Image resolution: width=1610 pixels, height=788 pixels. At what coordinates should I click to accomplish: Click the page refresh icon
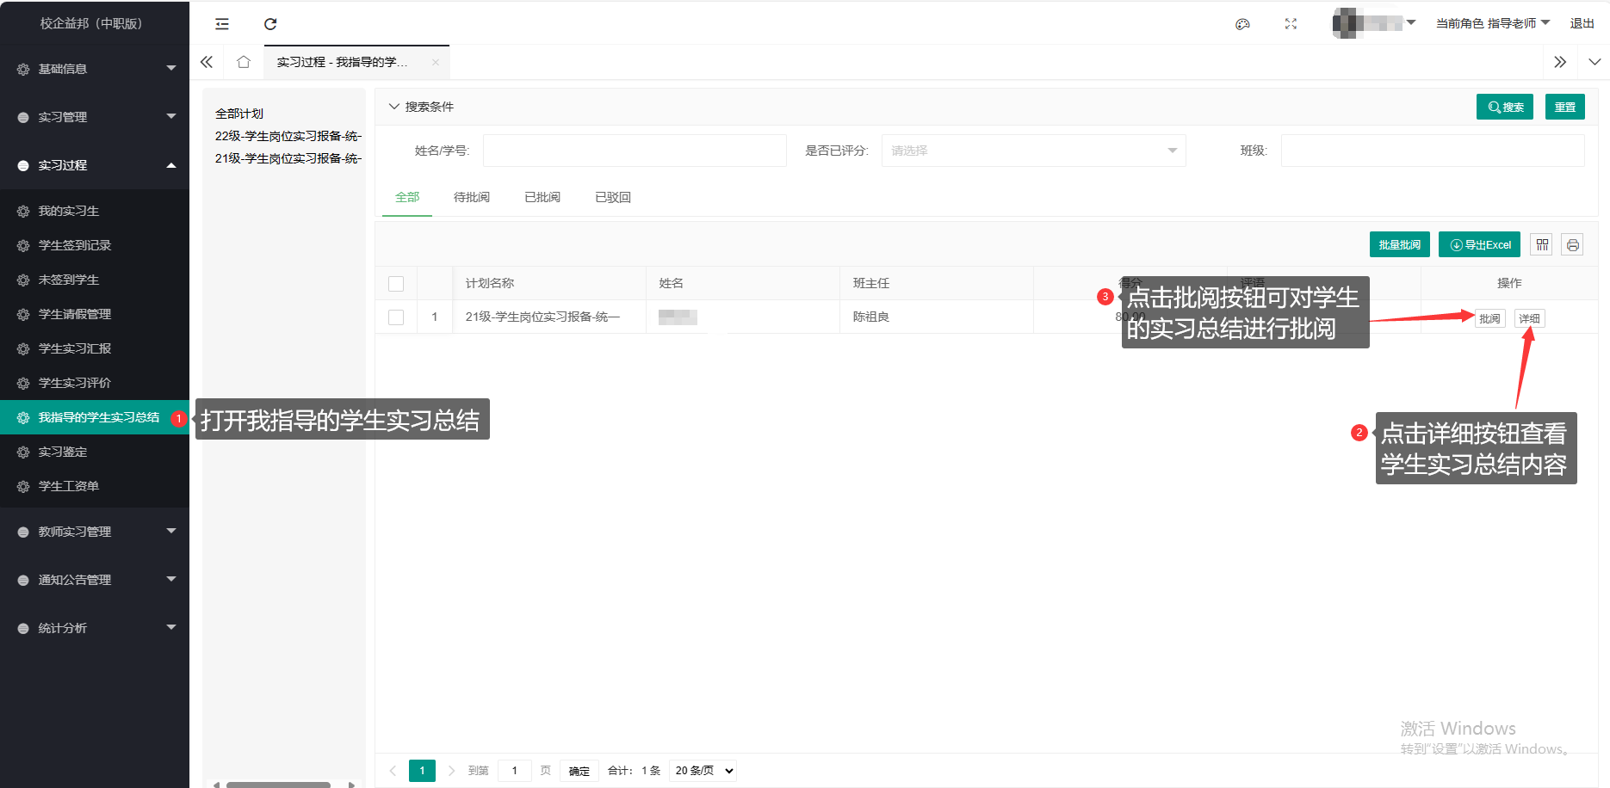tap(270, 24)
